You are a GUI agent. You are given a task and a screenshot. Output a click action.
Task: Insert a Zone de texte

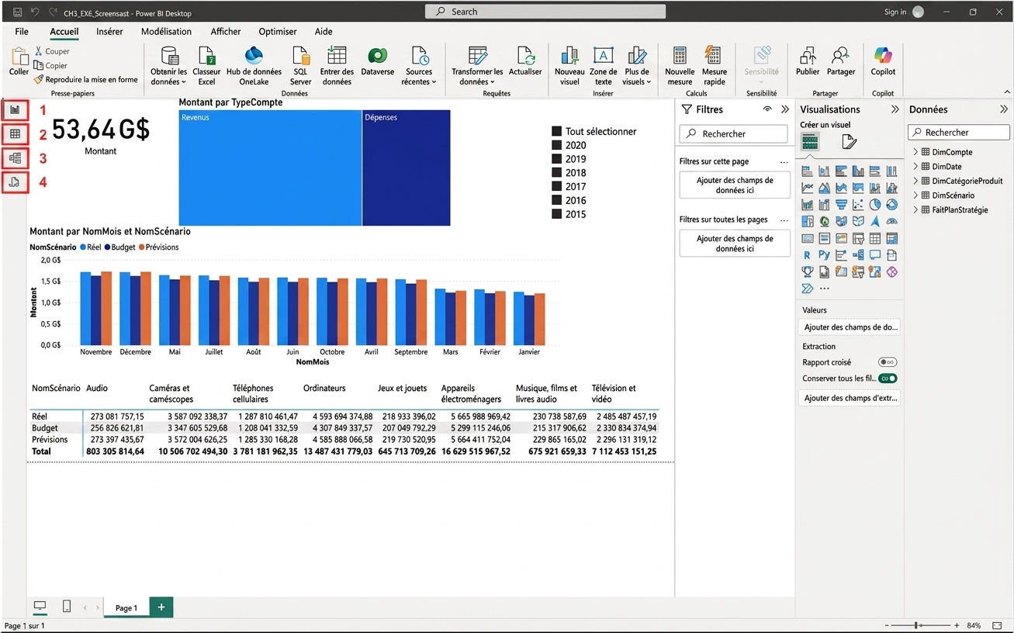pos(604,66)
